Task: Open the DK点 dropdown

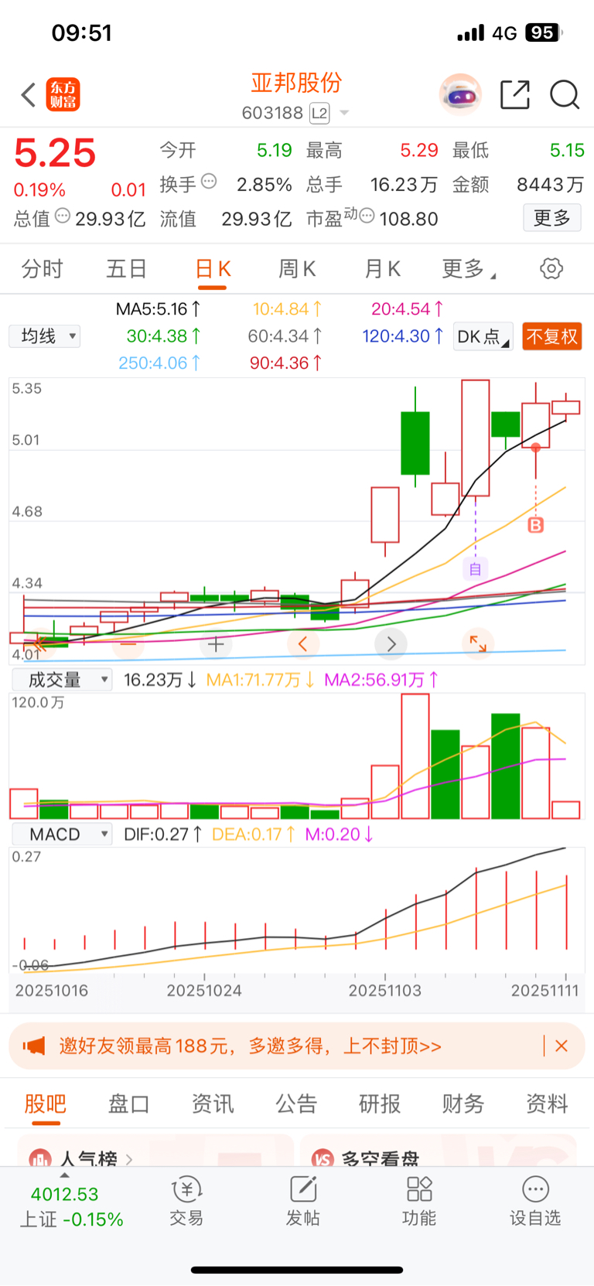Action: point(483,336)
